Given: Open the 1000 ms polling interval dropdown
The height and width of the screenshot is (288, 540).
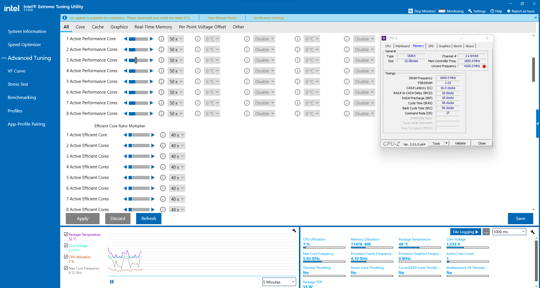Looking at the screenshot, I should 509,232.
